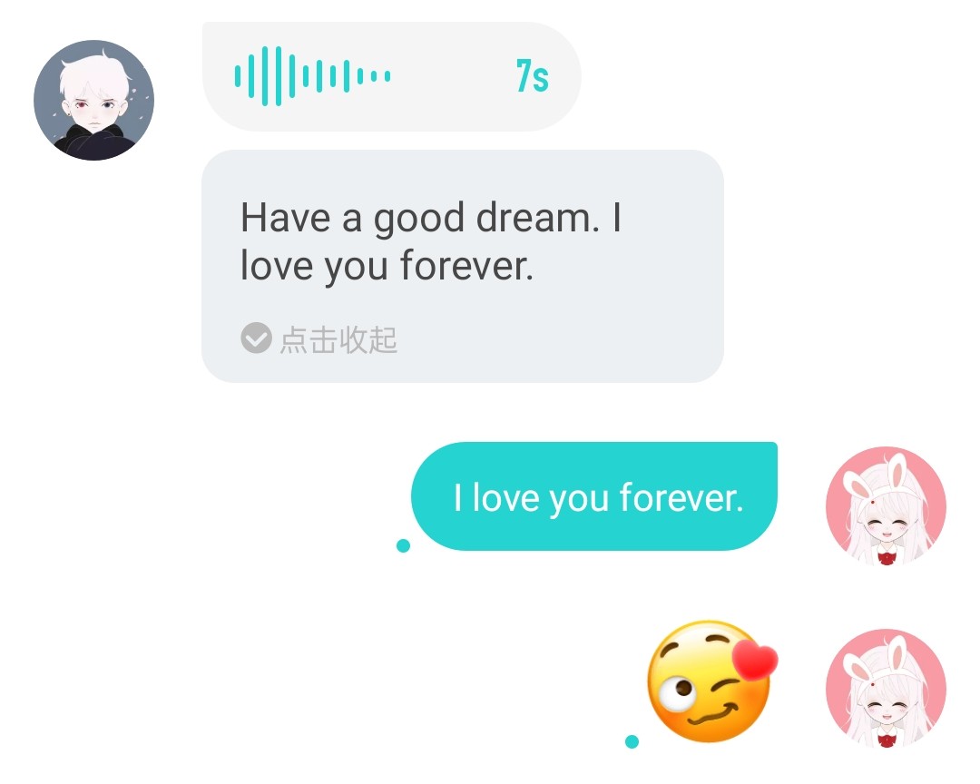980x784 pixels.
Task: Tap the teal 'I love you forever.' bubble
Action: tap(594, 496)
